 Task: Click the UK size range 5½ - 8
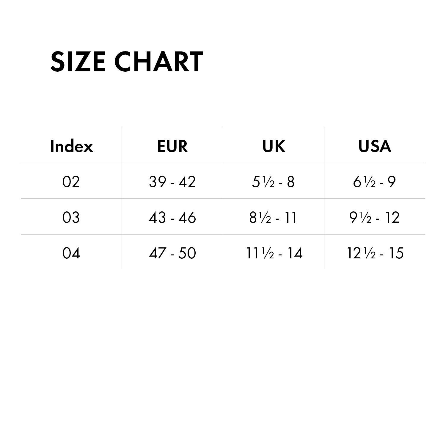[x=273, y=182]
